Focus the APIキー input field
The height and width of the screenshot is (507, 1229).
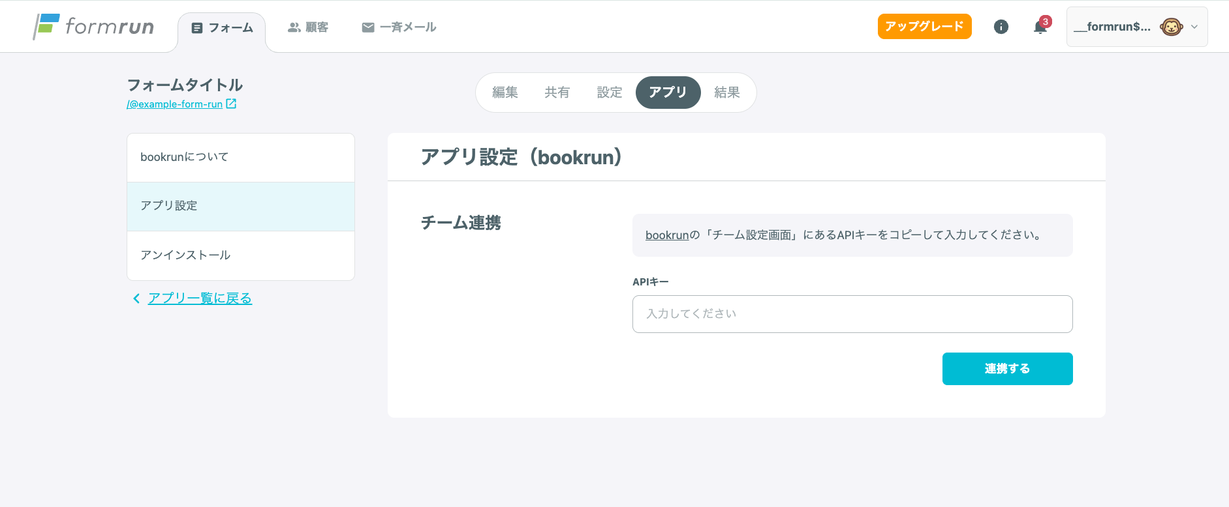(x=852, y=314)
